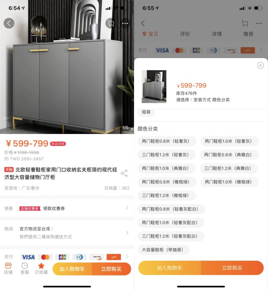
Task: Share the product via share icon
Action: coord(124,173)
